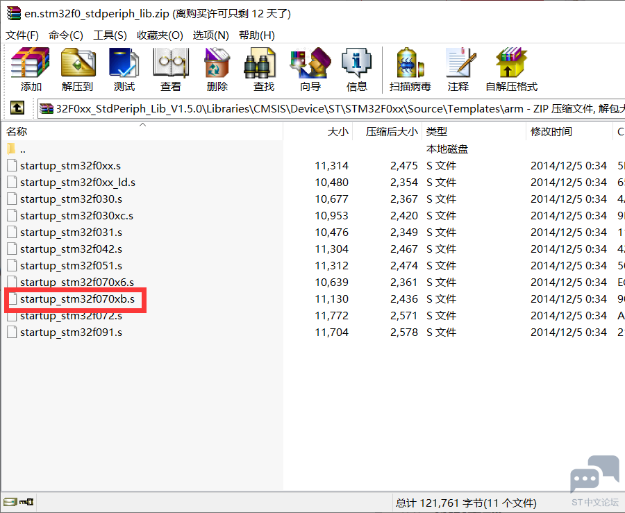This screenshot has height=513, width=625.
Task: Open the File (文件) menu
Action: tap(22, 35)
